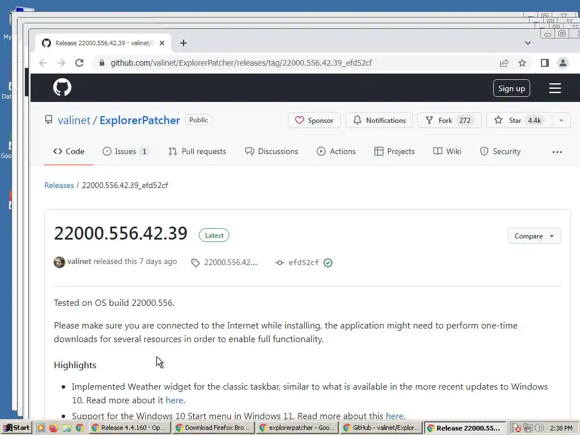Expand the tab search chevron
This screenshot has width=580, height=435.
528,43
